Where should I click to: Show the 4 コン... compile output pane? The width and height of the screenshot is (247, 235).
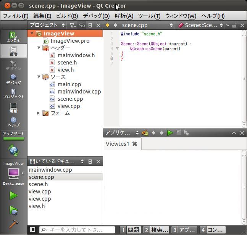213,230
